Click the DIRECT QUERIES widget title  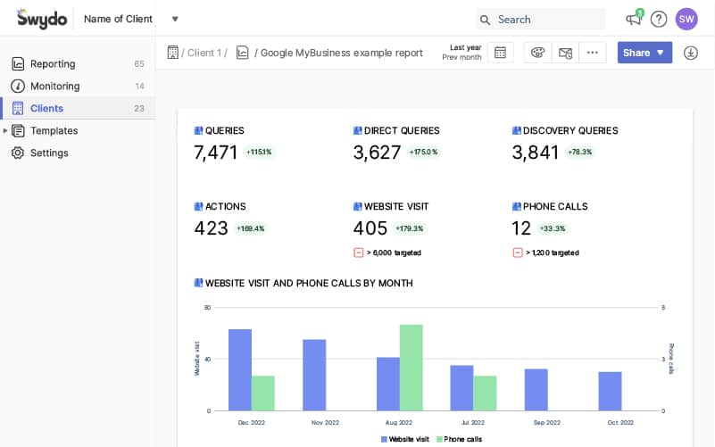click(x=402, y=131)
